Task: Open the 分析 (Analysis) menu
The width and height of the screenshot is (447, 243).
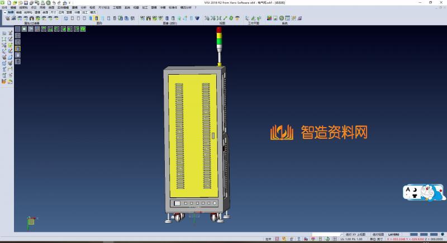Action: [x=83, y=7]
